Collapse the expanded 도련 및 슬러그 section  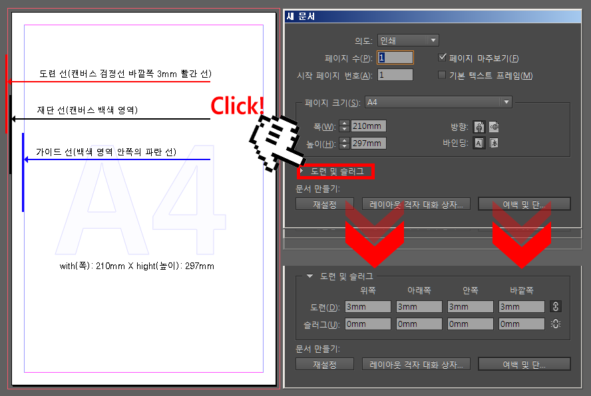point(310,276)
